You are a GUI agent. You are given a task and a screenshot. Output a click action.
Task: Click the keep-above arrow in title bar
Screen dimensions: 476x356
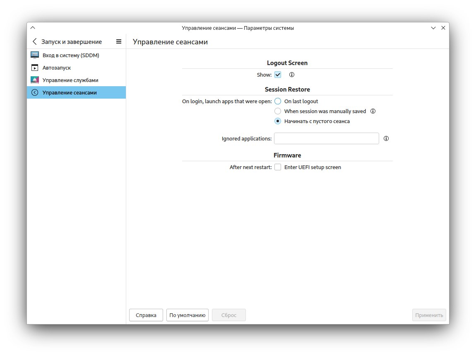pos(33,28)
